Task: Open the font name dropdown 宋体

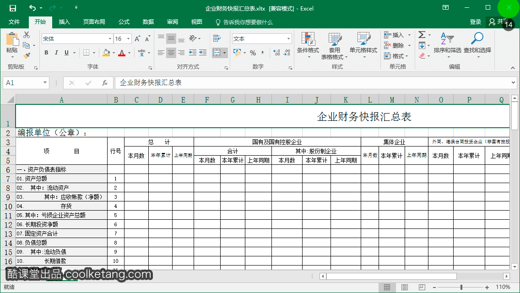Action: 110,39
